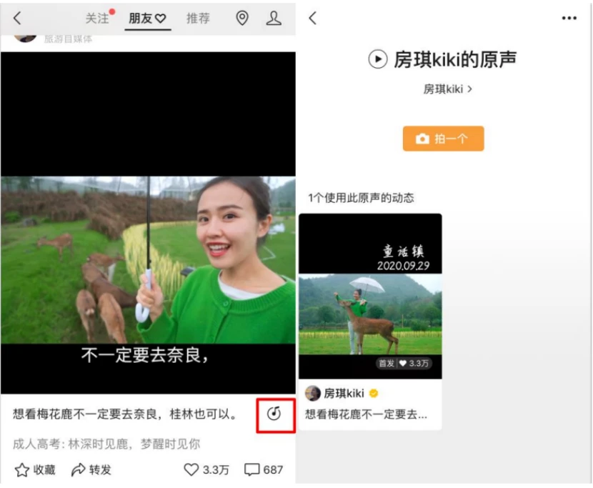Tap the heart 3.3万 badge on the thumbnail
Screen dimensions: 593x488
click(x=418, y=363)
